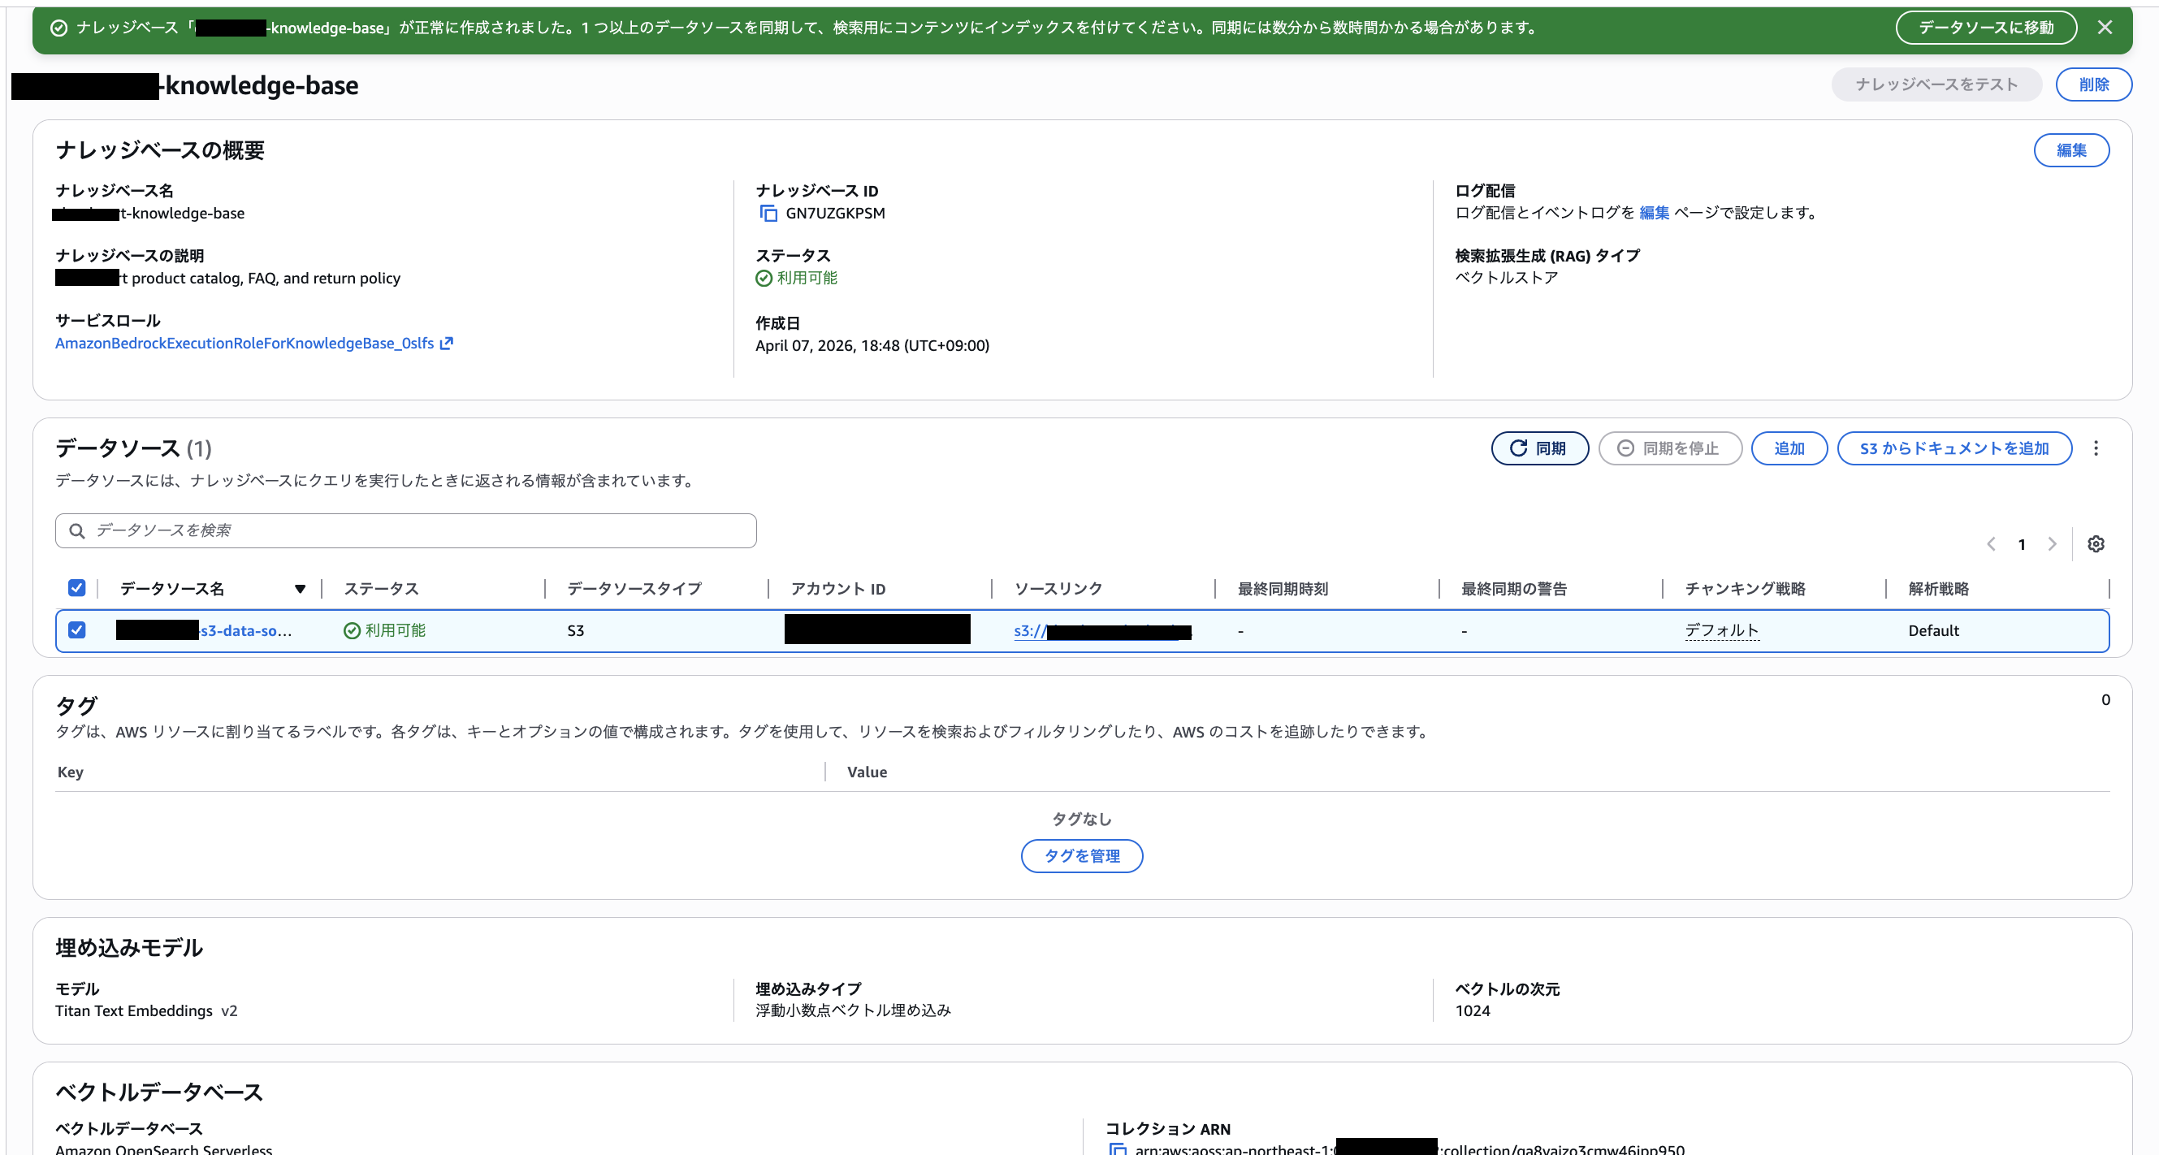Go to previous page of data sources
Screen dimensions: 2159x1155
click(x=1992, y=544)
